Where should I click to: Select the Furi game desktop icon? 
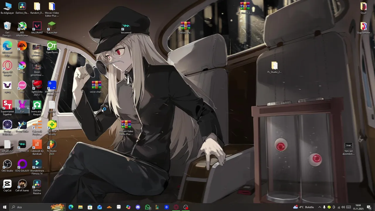click(22, 107)
